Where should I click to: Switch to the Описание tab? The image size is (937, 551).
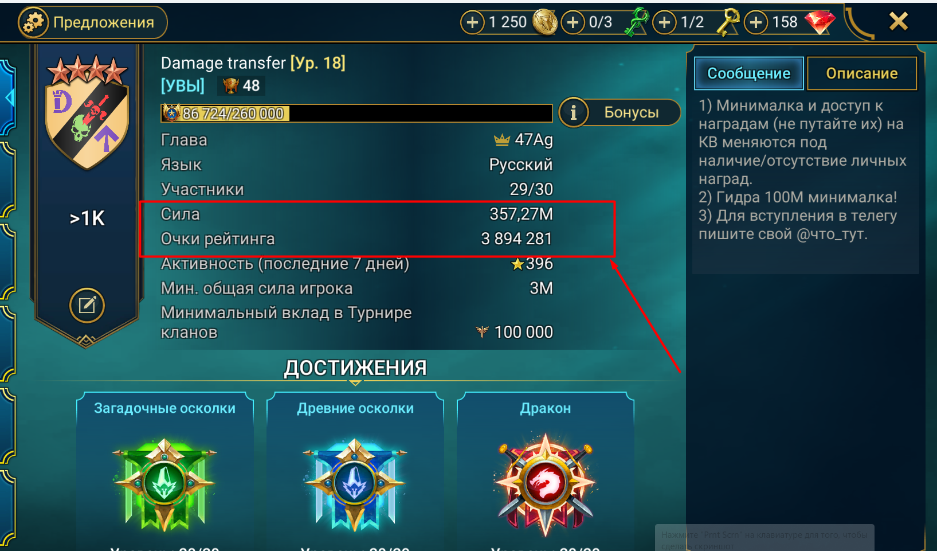(861, 73)
